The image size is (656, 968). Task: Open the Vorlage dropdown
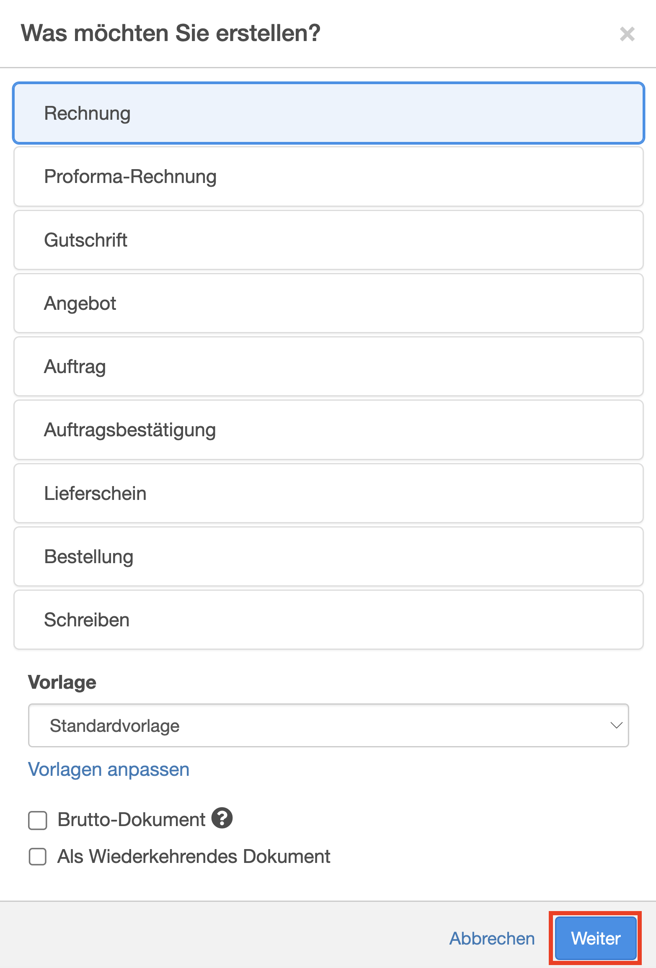coord(328,726)
